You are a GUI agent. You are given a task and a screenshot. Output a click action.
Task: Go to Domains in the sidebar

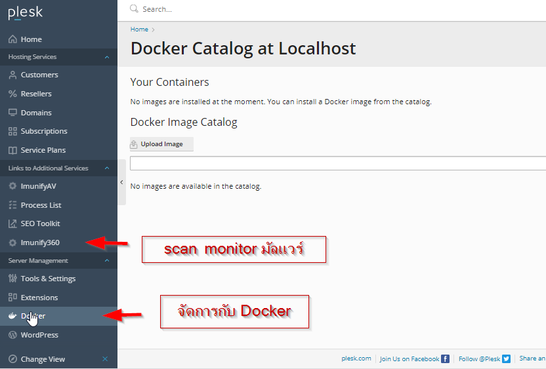[58, 112]
